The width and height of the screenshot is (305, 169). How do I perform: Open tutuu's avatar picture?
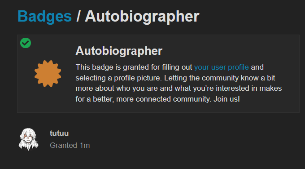[x=28, y=139]
